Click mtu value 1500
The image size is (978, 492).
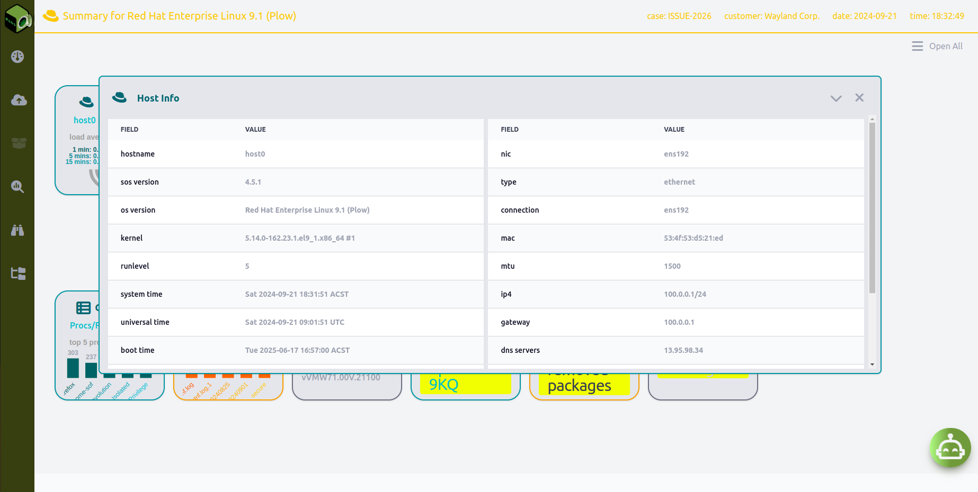point(672,266)
